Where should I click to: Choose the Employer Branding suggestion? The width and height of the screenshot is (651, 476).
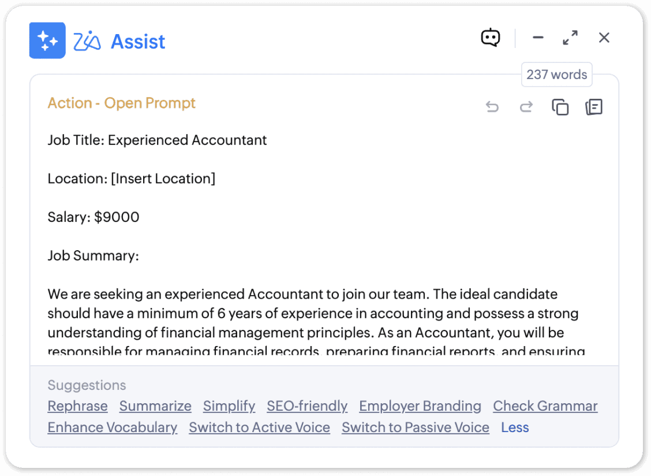point(420,406)
